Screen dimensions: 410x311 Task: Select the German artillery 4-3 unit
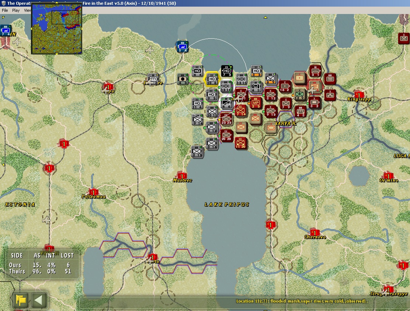click(183, 79)
